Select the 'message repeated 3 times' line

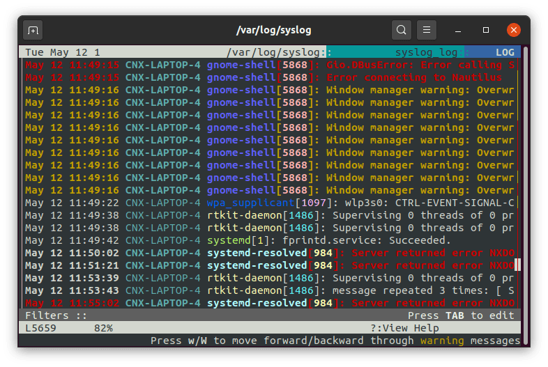[x=270, y=290]
